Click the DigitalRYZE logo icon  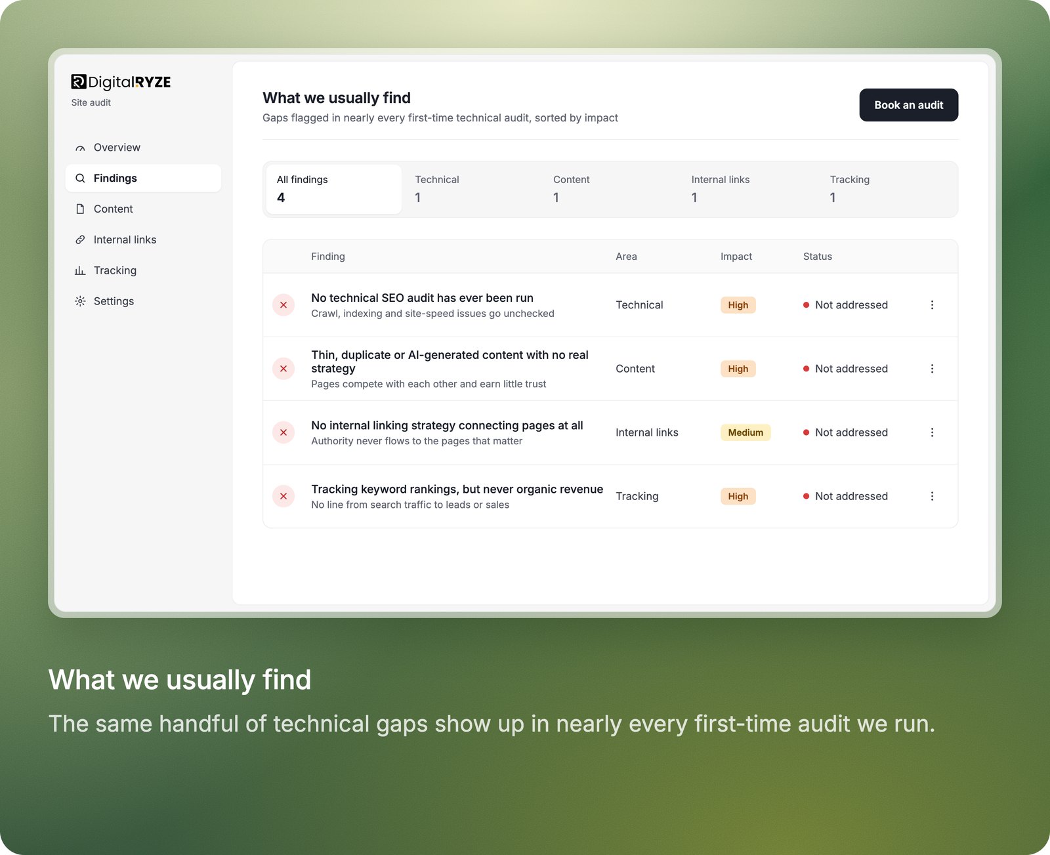pyautogui.click(x=79, y=81)
